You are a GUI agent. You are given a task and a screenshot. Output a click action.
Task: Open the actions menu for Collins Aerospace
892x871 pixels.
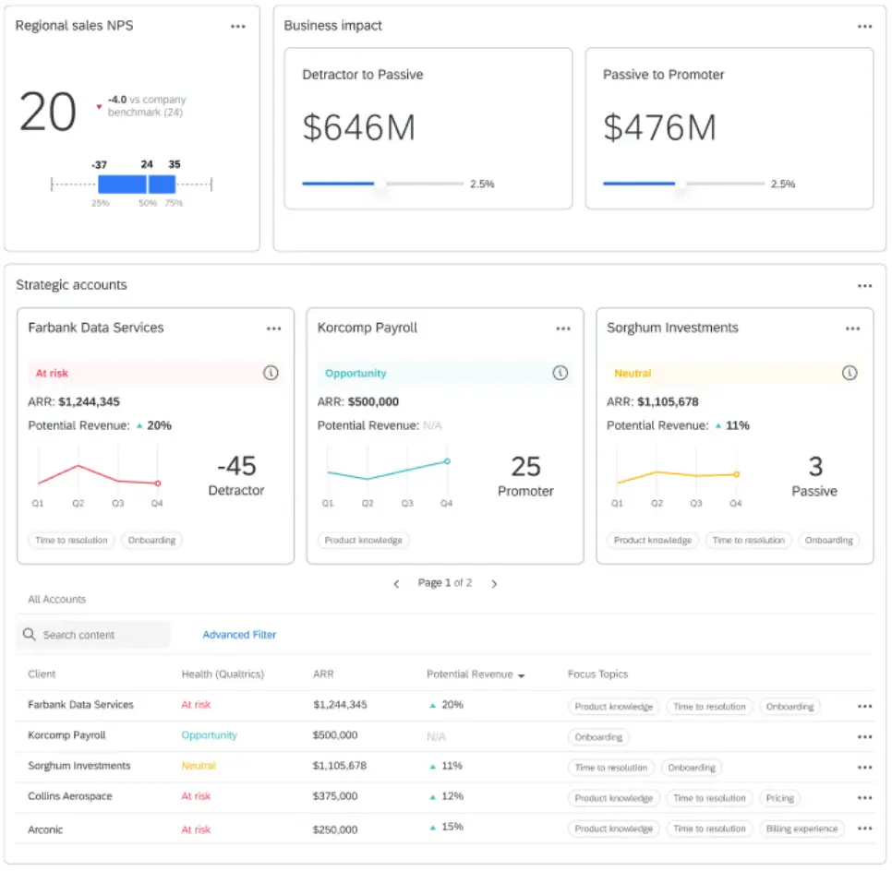click(864, 797)
